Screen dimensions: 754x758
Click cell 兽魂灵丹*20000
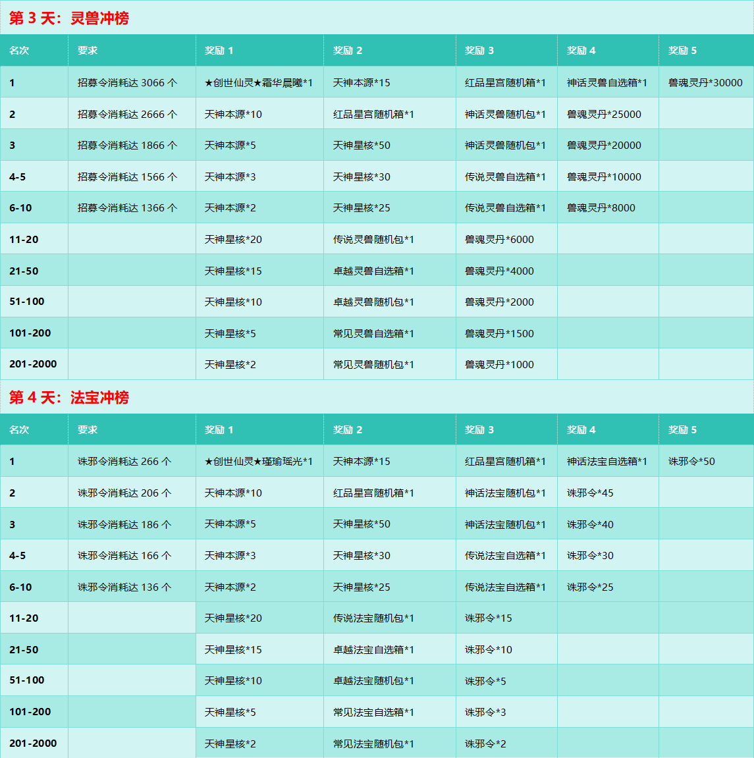(604, 145)
